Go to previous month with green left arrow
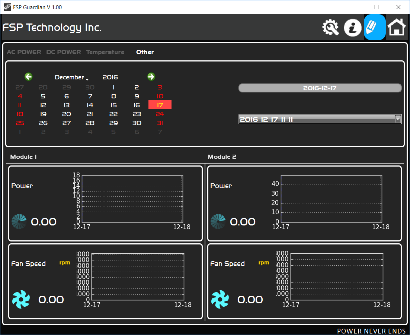Screen dimensions: 410x335 29,77
